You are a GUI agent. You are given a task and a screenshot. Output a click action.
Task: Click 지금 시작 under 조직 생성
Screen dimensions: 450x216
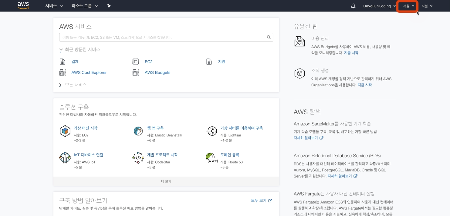(365, 85)
